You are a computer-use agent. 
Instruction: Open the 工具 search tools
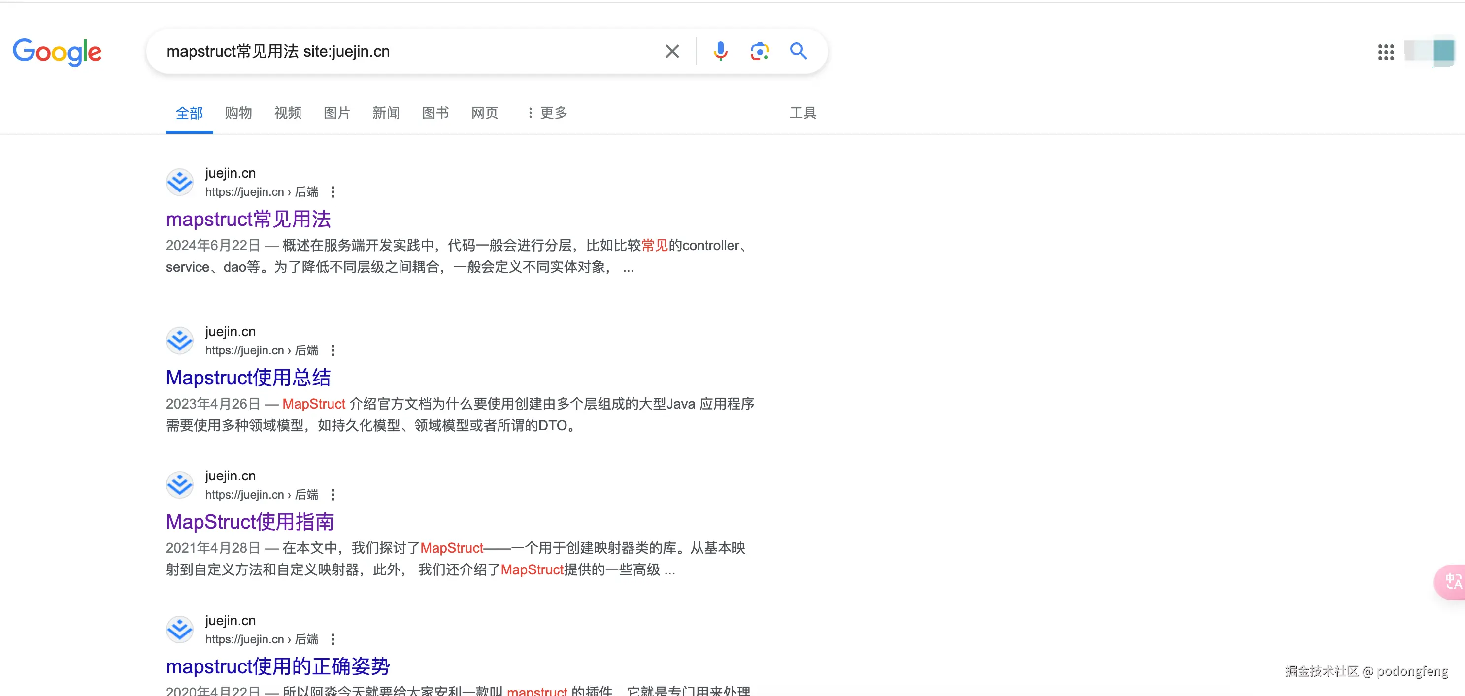[x=802, y=113]
